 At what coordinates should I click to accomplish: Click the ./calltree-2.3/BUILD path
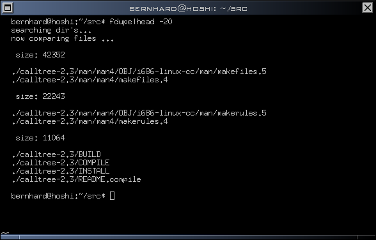point(56,154)
